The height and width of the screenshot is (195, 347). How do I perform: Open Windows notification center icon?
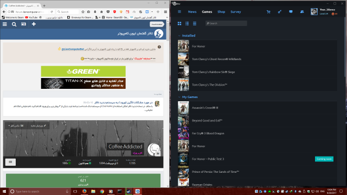tap(341, 191)
